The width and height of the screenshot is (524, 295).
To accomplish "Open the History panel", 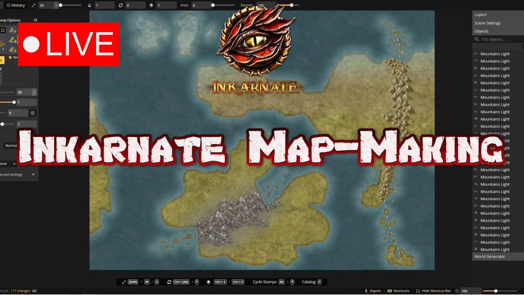I will click(16, 5).
